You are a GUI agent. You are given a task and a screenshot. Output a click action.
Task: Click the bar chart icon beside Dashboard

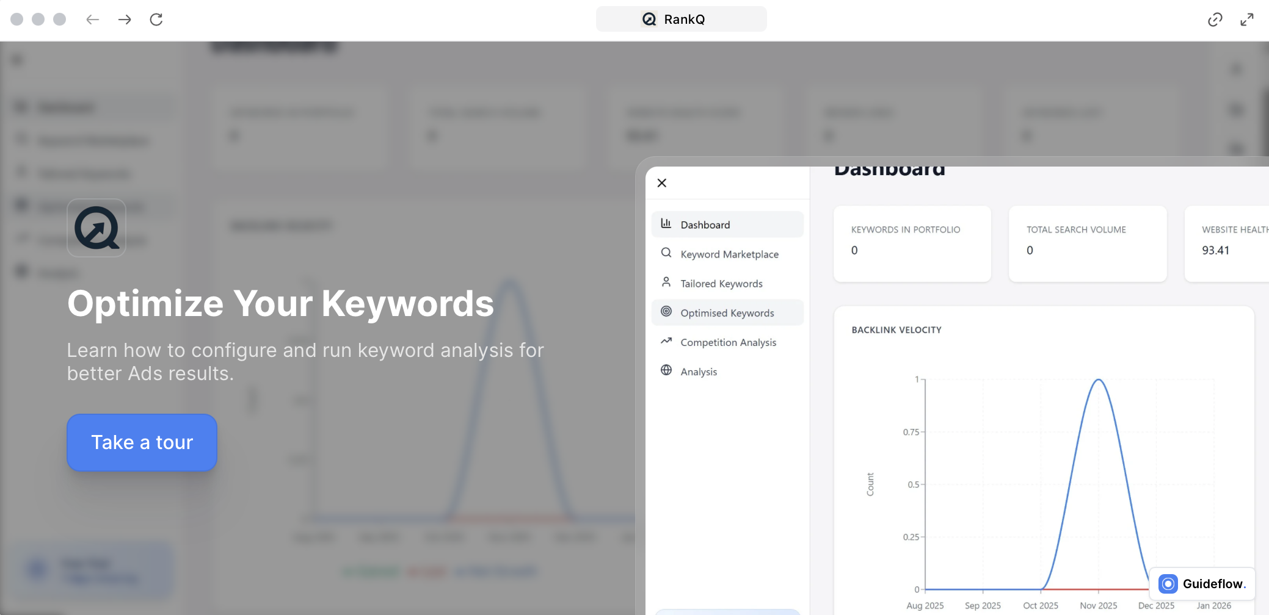[666, 224]
